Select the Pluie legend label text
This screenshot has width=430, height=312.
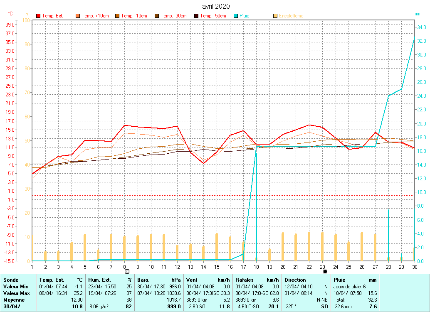point(244,16)
